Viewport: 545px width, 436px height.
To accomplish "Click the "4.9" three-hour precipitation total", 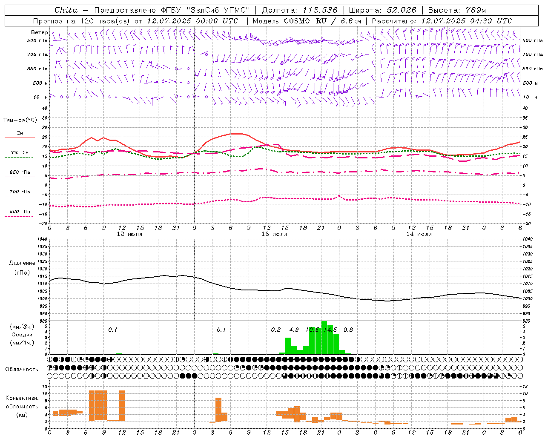I will tap(294, 330).
